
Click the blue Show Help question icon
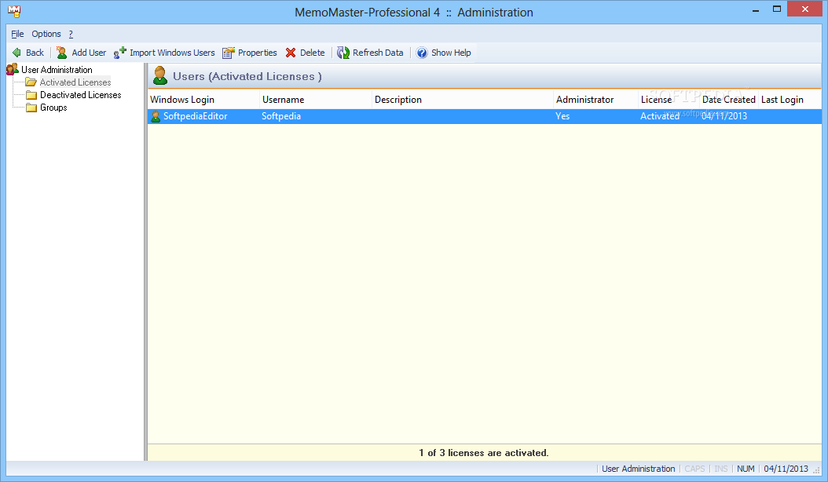coord(422,53)
